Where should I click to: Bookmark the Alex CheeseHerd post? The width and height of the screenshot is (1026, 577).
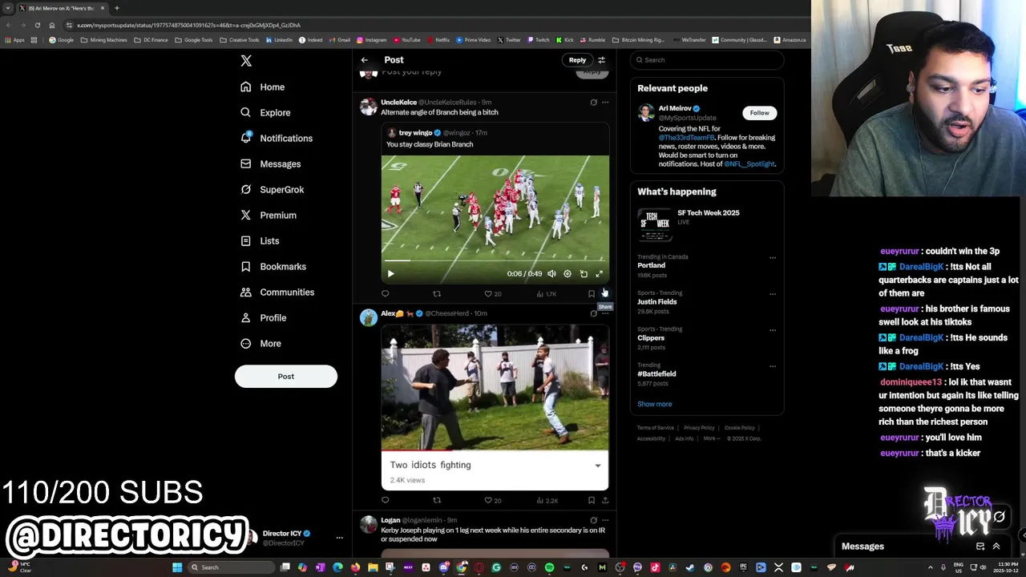point(592,501)
